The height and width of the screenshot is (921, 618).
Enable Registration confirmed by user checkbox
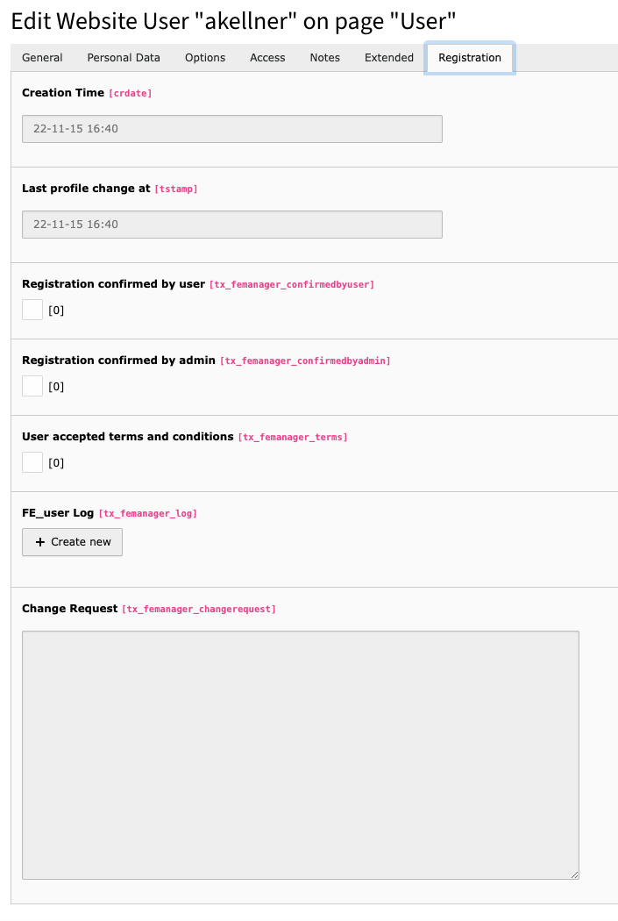click(x=32, y=310)
